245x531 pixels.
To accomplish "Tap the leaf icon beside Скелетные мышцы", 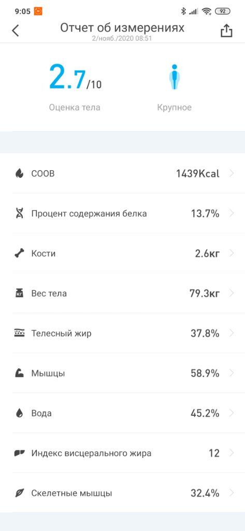I will point(19,493).
